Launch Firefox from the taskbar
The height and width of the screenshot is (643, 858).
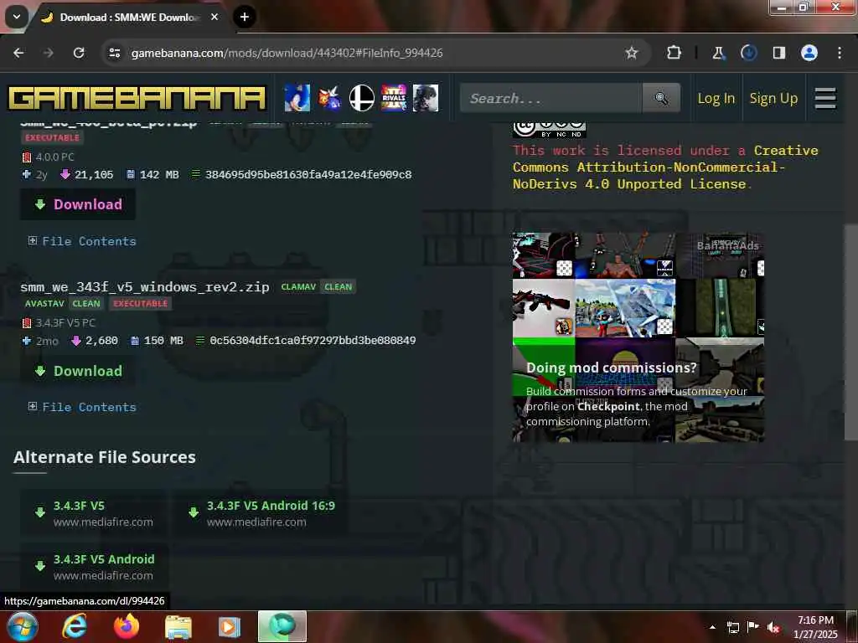pos(127,626)
